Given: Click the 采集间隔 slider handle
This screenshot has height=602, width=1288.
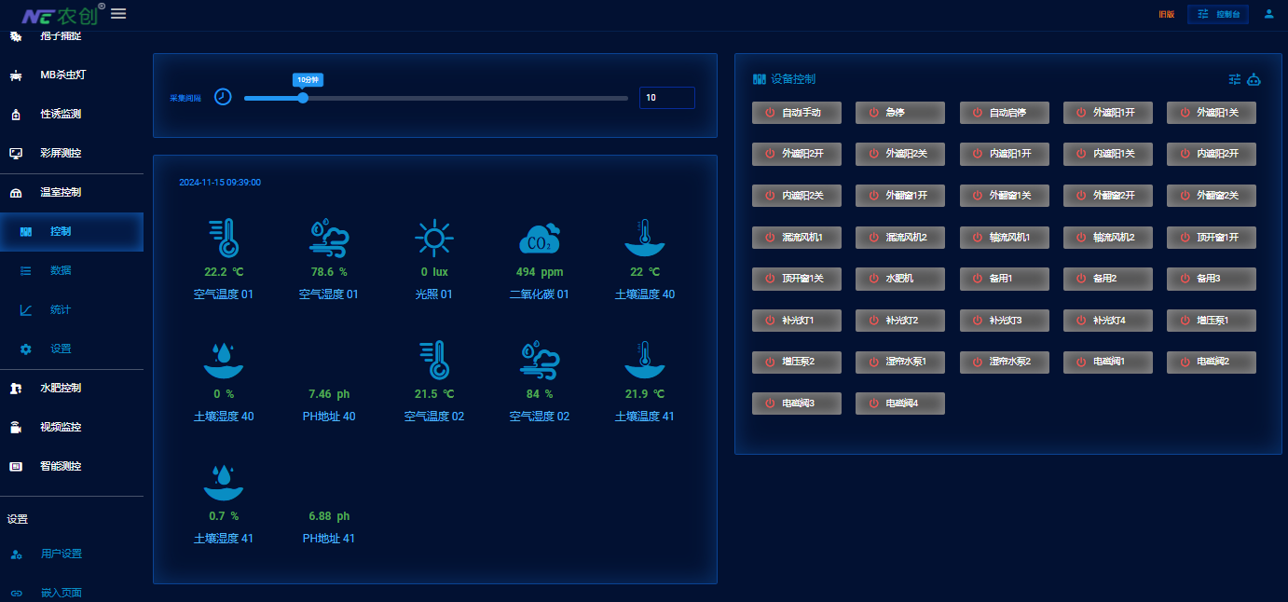Looking at the screenshot, I should tap(303, 97).
